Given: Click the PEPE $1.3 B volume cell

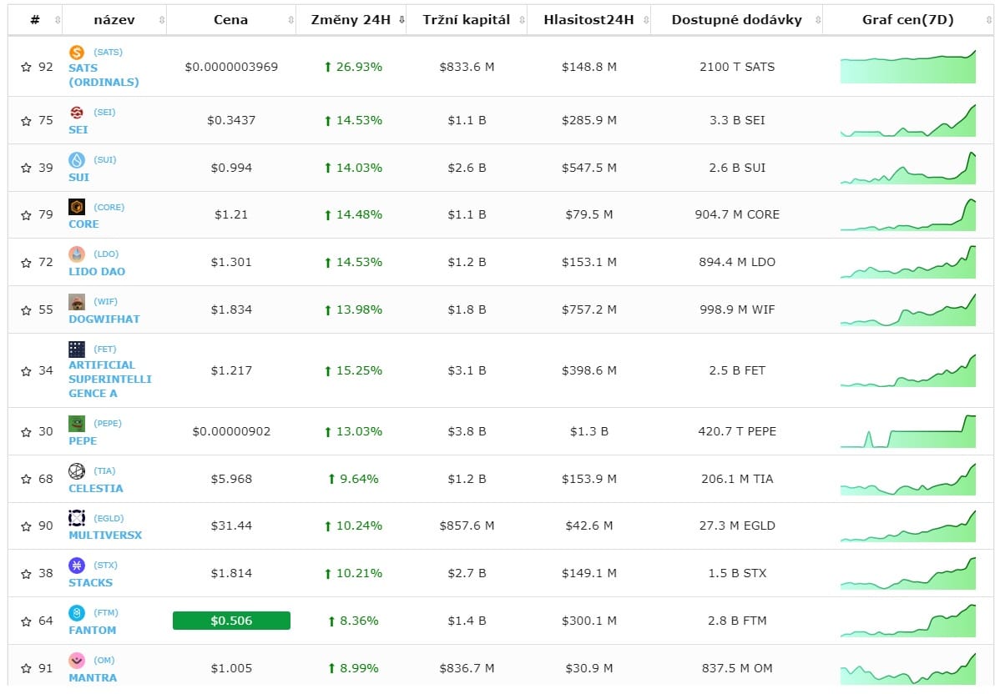Looking at the screenshot, I should [x=588, y=431].
